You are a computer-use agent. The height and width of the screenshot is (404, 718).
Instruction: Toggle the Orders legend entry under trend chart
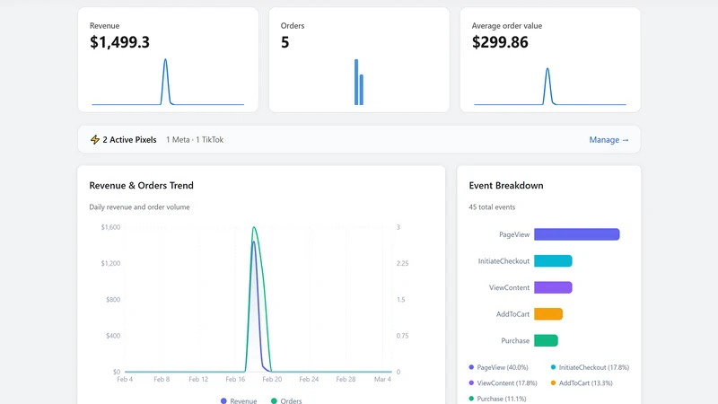click(x=286, y=400)
